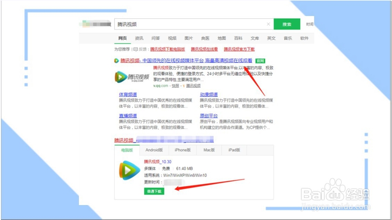Screen dimensions: 392x220
Task: Click the green 搜索 button
Action: click(287, 24)
